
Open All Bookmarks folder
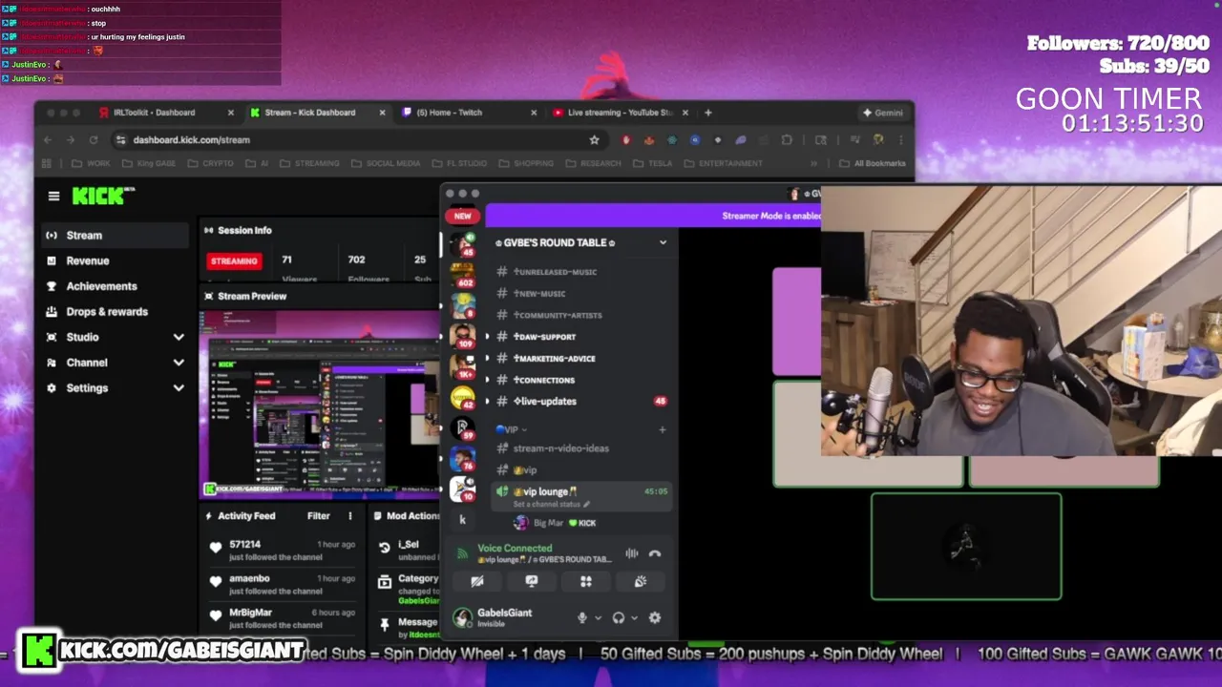(x=873, y=163)
